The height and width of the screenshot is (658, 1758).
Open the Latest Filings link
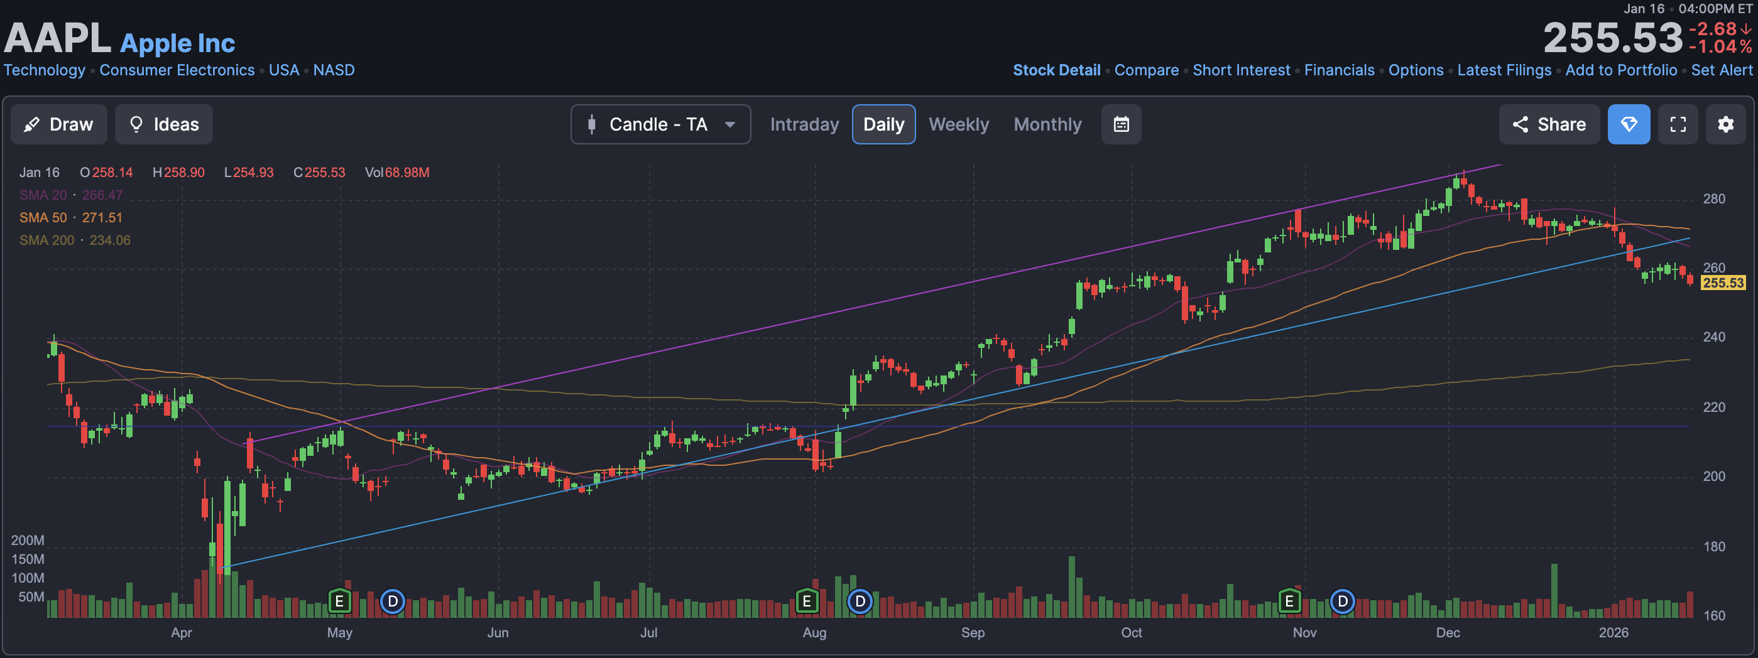1504,70
